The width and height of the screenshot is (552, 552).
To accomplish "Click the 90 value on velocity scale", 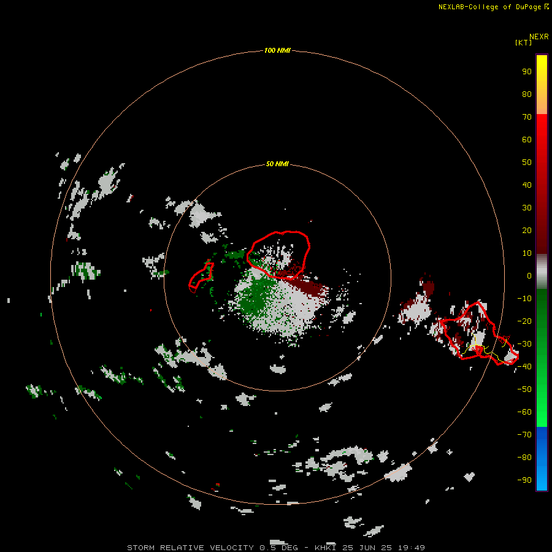I will coord(527,72).
